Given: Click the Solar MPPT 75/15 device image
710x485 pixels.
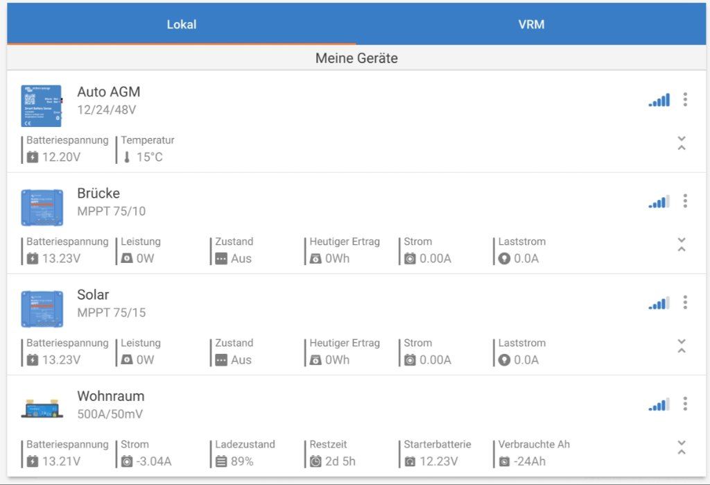Looking at the screenshot, I should coord(42,309).
